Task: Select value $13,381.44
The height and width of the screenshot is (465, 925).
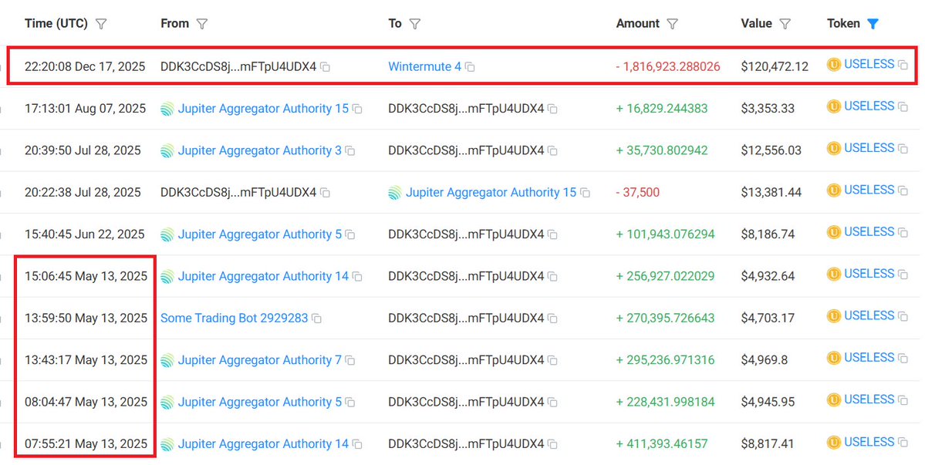Action: tap(771, 192)
